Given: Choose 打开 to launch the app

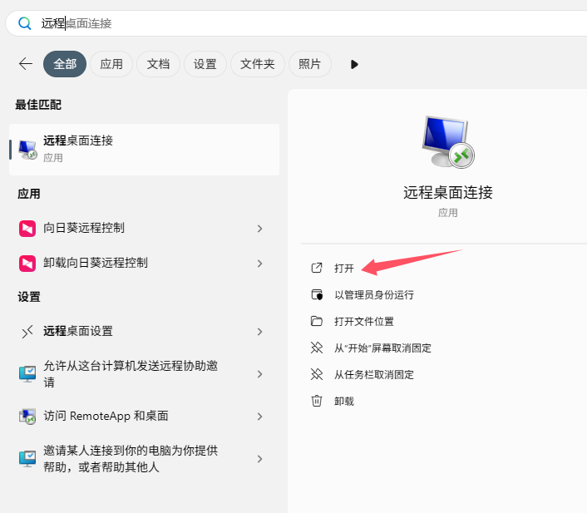Looking at the screenshot, I should click(x=343, y=268).
